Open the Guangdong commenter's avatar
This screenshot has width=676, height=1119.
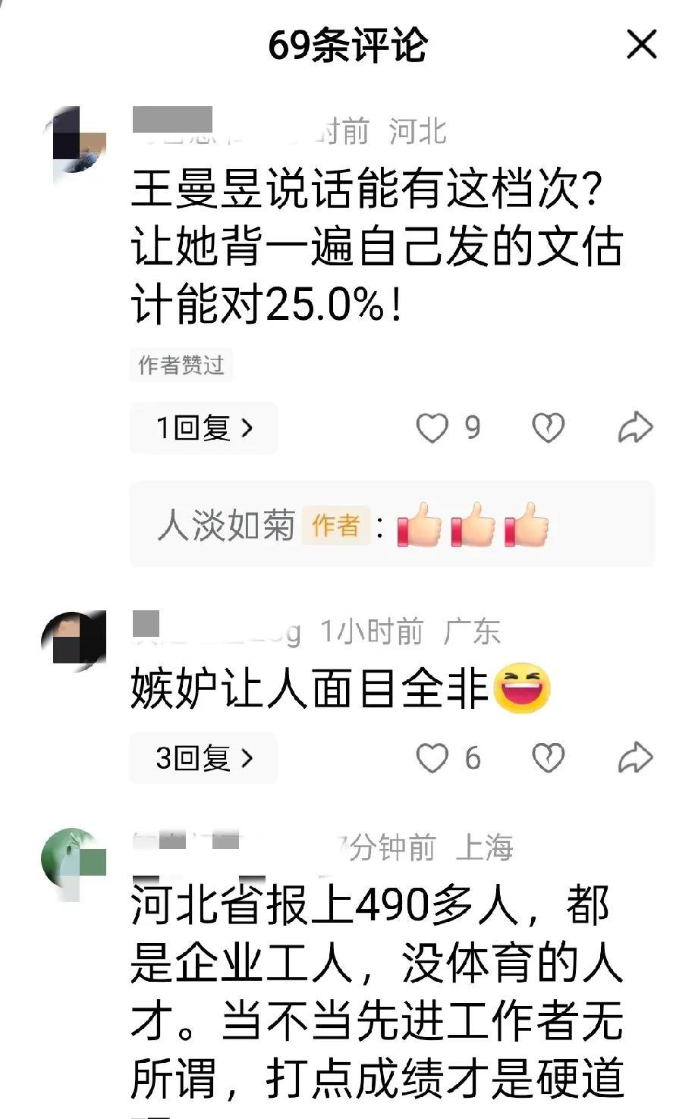[x=74, y=643]
